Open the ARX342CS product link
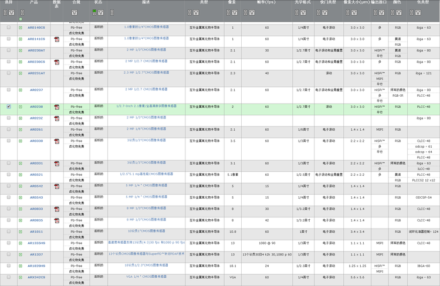 pos(36,277)
